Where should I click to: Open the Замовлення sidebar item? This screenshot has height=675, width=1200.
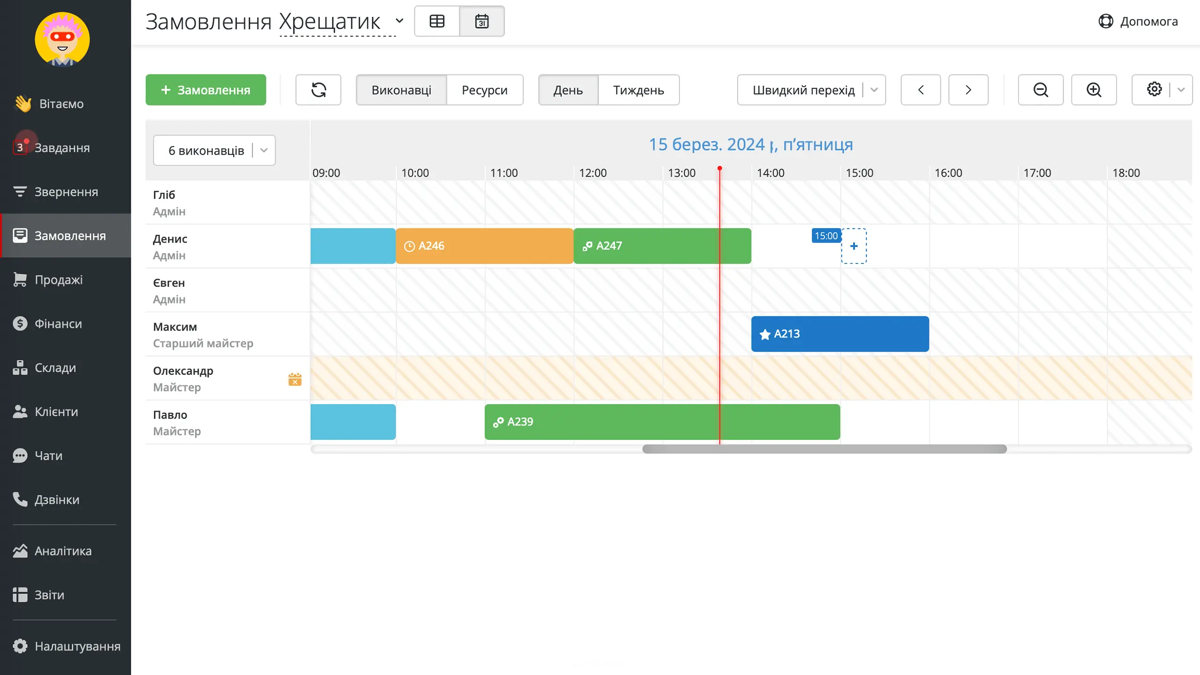point(65,236)
